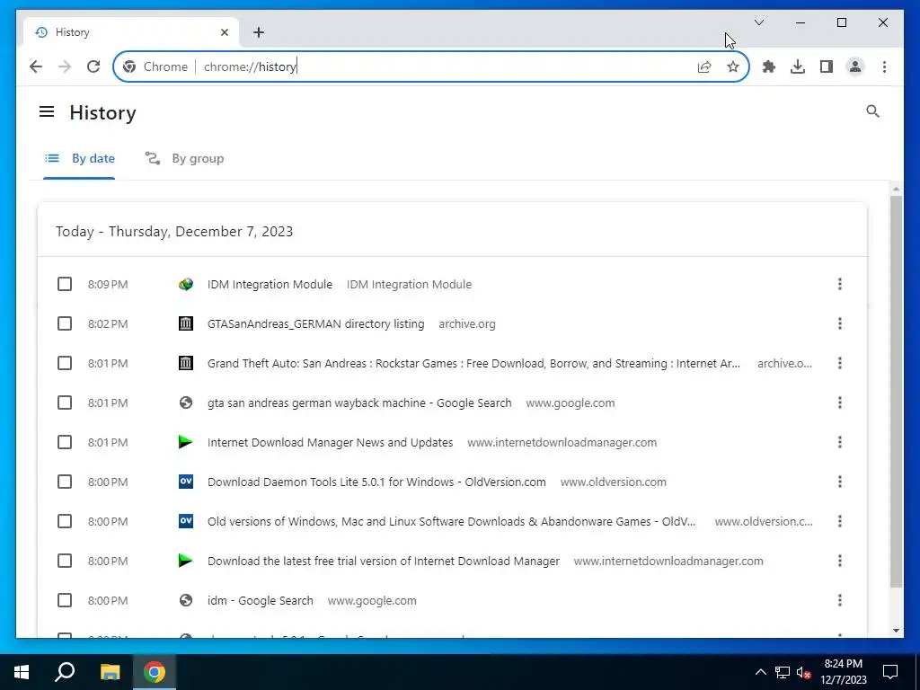The image size is (920, 690).
Task: Open Download the latest free trial IDM link
Action: point(383,561)
